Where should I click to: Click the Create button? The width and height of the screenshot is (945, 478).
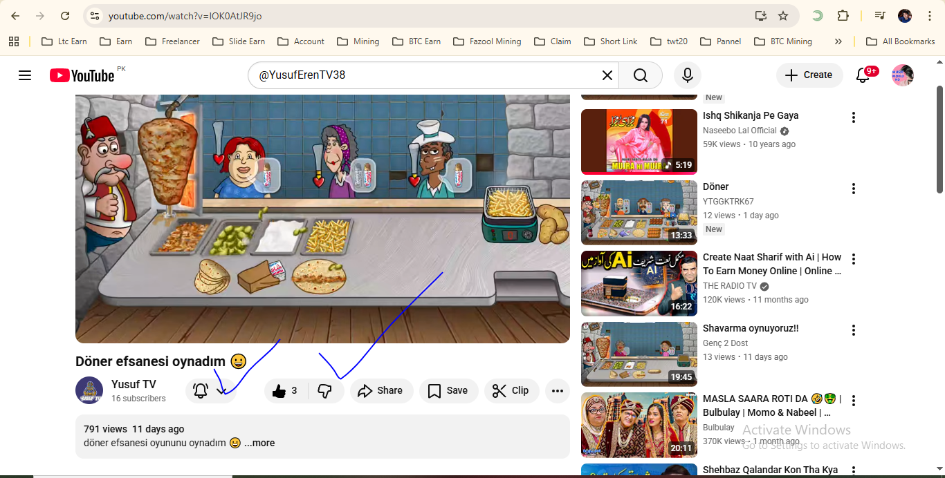(809, 75)
